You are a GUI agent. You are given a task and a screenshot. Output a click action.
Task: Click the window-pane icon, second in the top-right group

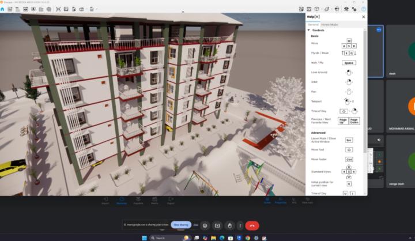tap(309, 9)
